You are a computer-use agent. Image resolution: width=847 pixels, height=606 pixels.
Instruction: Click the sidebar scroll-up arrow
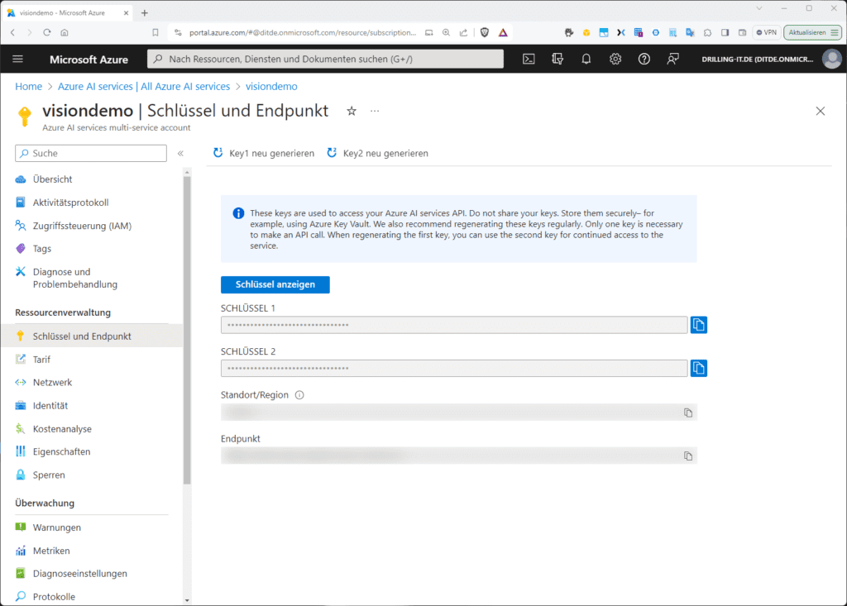(x=187, y=172)
